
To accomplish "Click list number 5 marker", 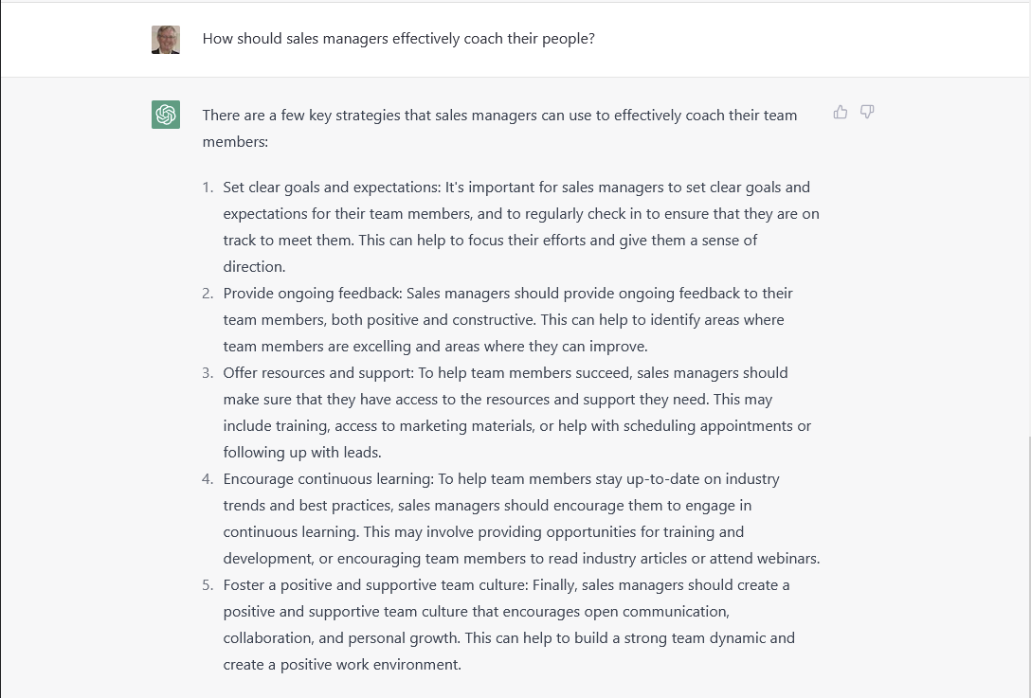I will click(x=208, y=585).
